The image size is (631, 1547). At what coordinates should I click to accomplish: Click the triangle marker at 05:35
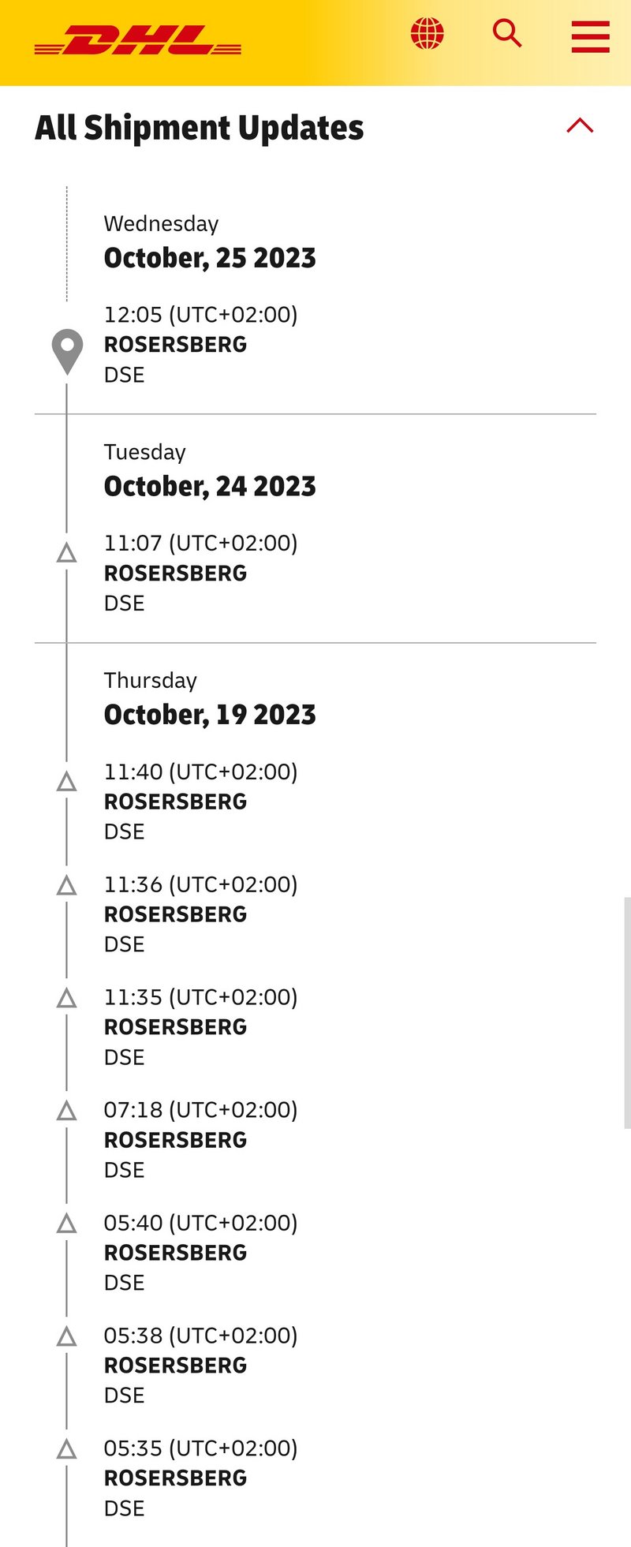point(67,1450)
